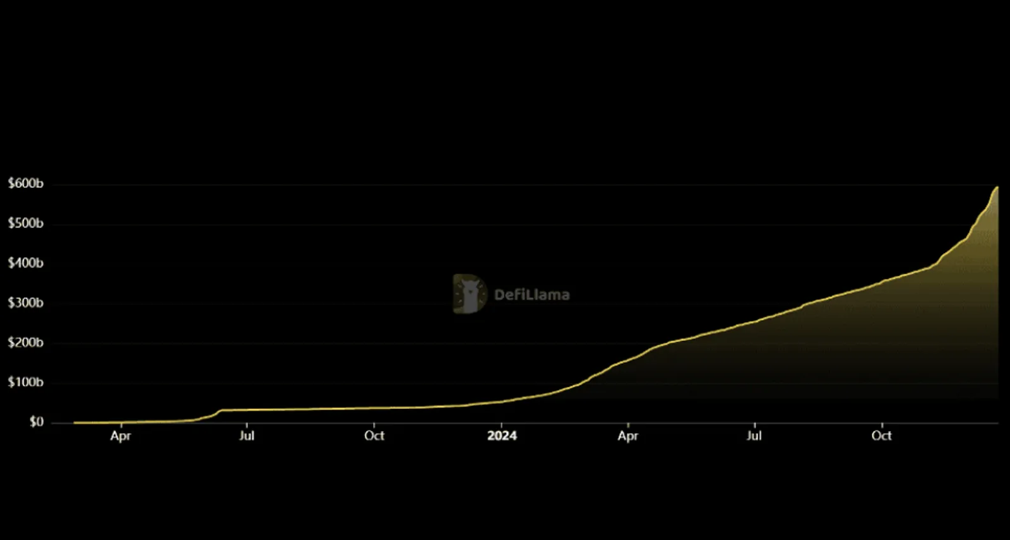This screenshot has width=1010, height=540.
Task: Click the yellow line's peak near $600b
Action: 997,187
